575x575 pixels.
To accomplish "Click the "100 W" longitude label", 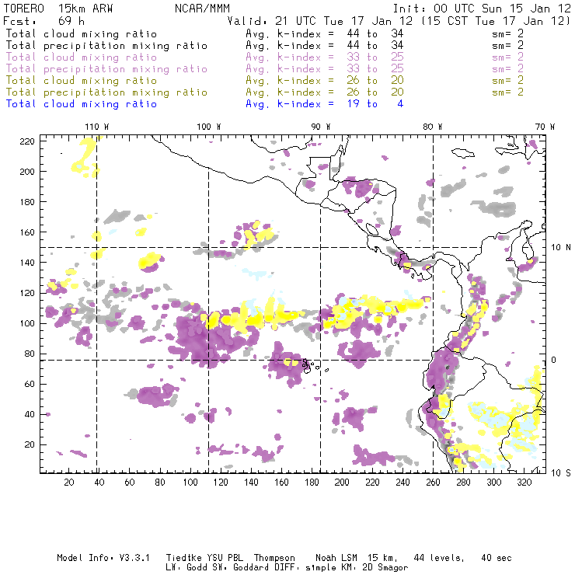I will coord(209,127).
